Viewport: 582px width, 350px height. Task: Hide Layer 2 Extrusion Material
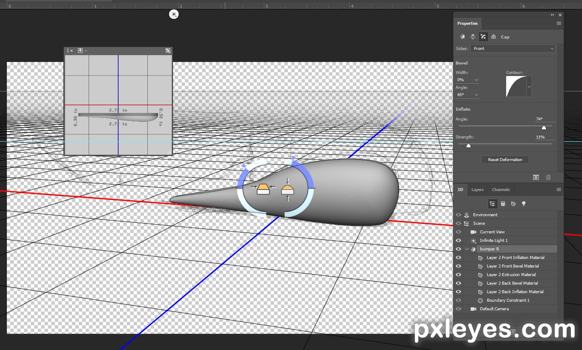tap(458, 275)
